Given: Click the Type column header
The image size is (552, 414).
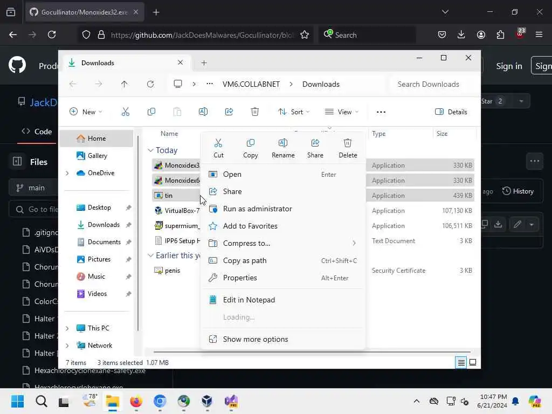Looking at the screenshot, I should [378, 134].
